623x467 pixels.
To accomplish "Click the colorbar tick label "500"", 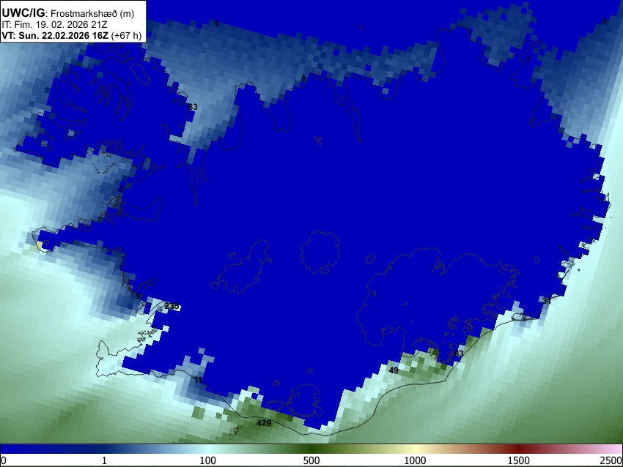I will 311,460.
